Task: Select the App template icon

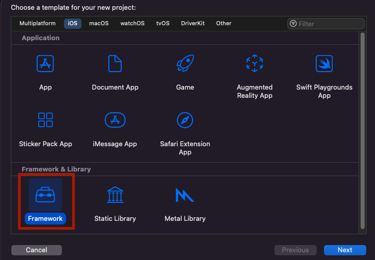Action: tap(45, 63)
